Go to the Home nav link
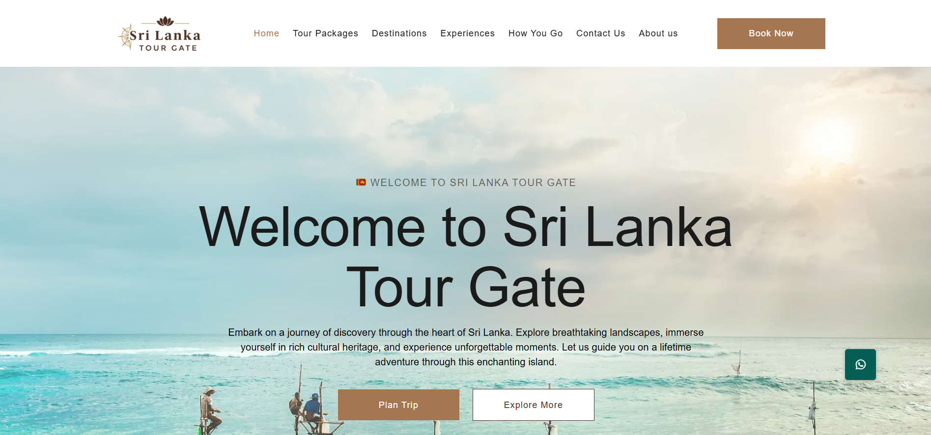Viewport: 931px width, 435px height. [266, 33]
